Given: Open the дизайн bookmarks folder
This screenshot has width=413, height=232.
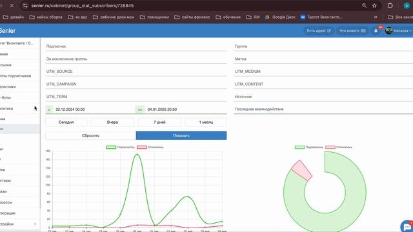Looking at the screenshot, I should pyautogui.click(x=13, y=17).
